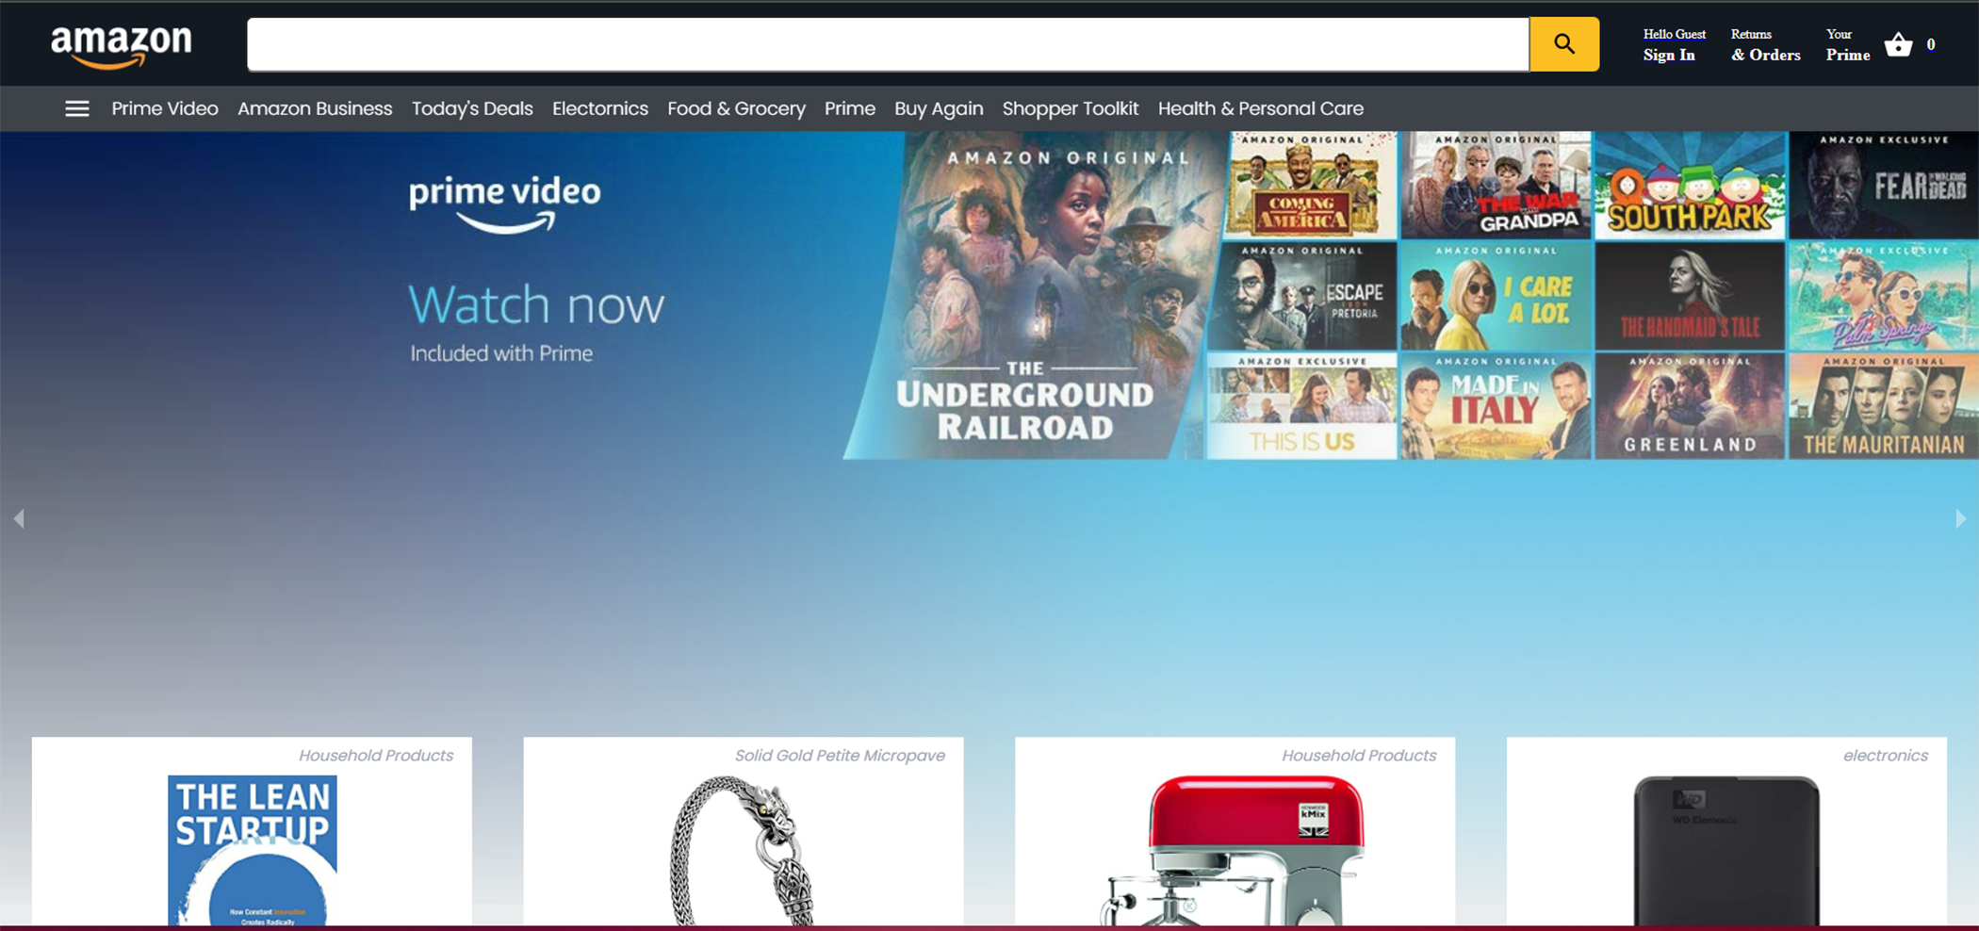The height and width of the screenshot is (931, 1979).
Task: Click the prime video logo in banner
Action: pyautogui.click(x=504, y=203)
